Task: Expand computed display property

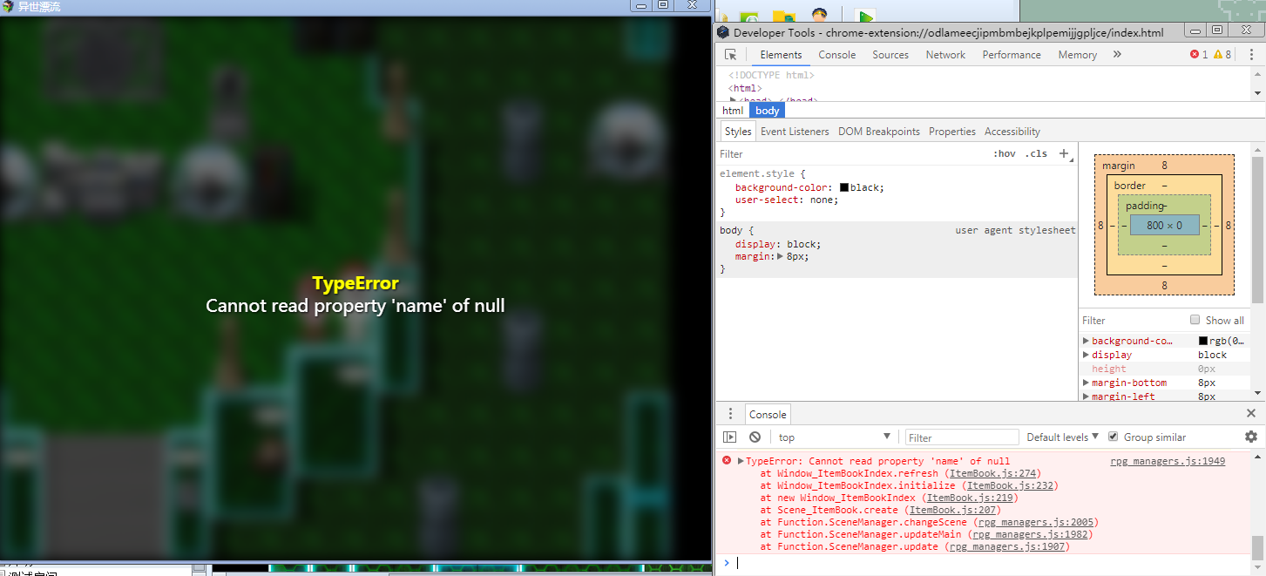Action: click(1086, 355)
